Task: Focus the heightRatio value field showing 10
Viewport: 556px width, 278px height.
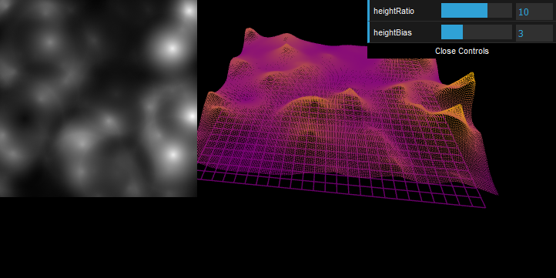Action: (534, 12)
